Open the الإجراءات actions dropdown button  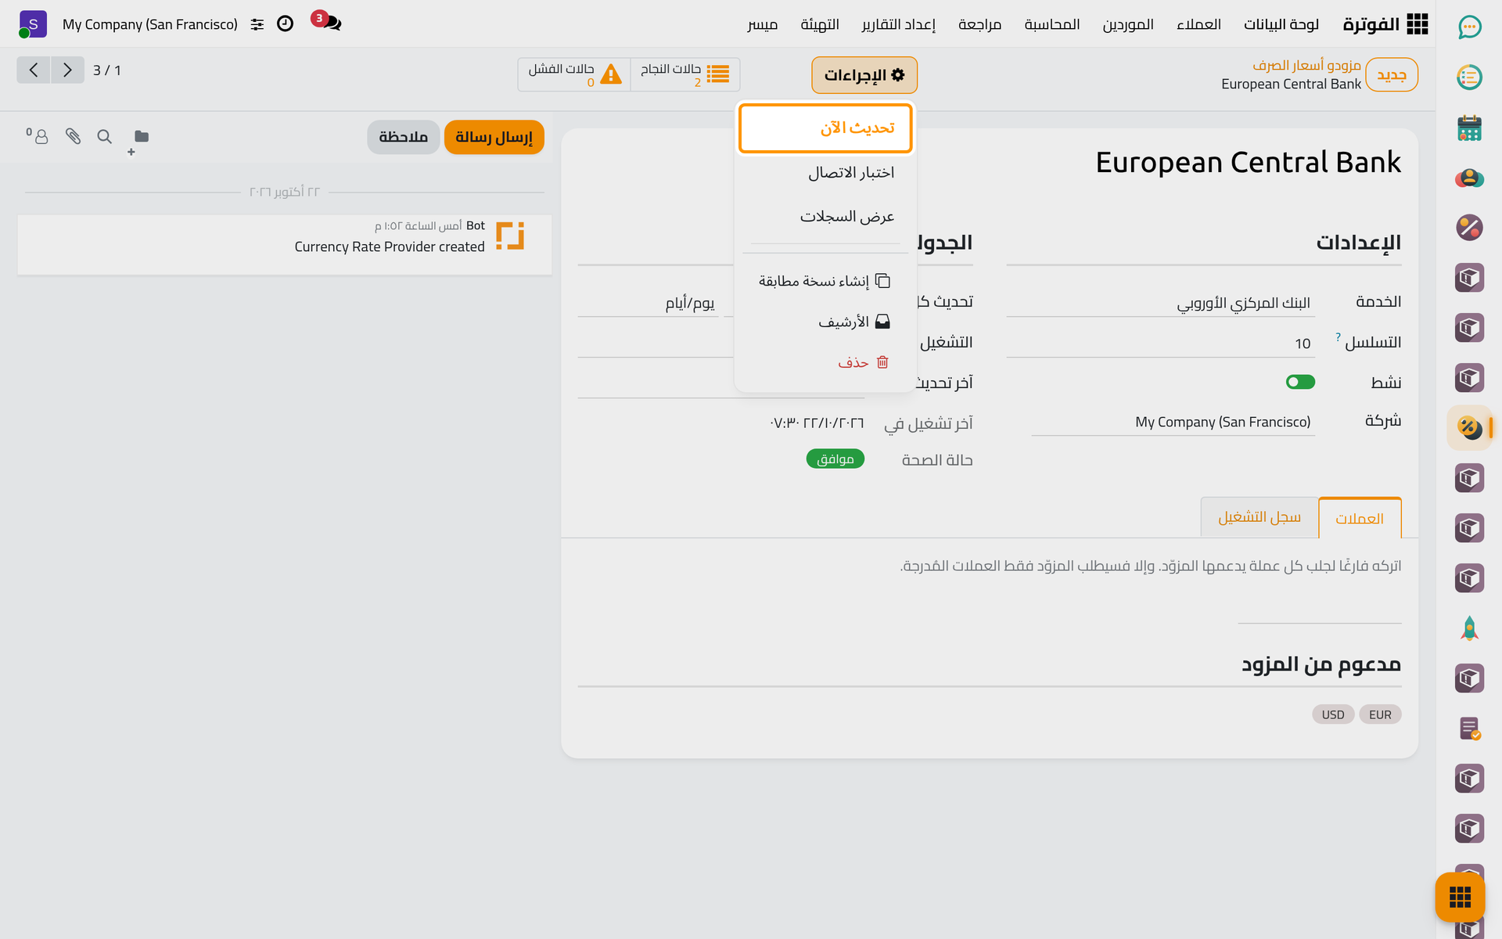pos(864,75)
